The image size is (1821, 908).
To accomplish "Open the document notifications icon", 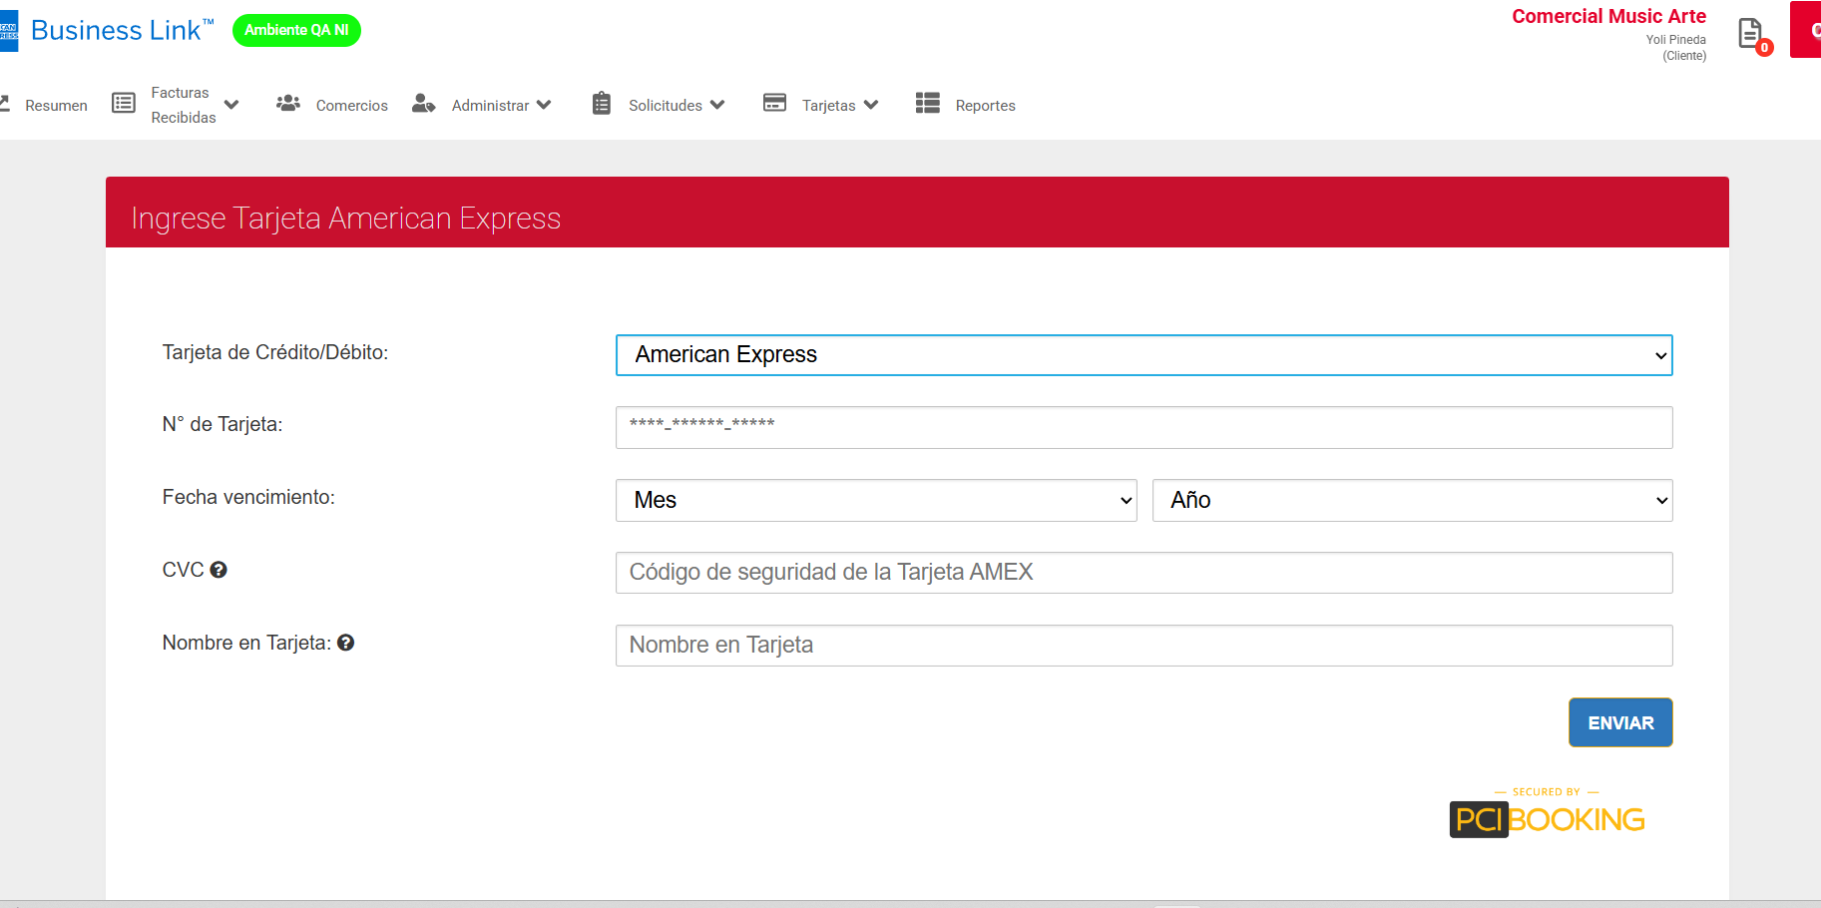I will point(1751,34).
